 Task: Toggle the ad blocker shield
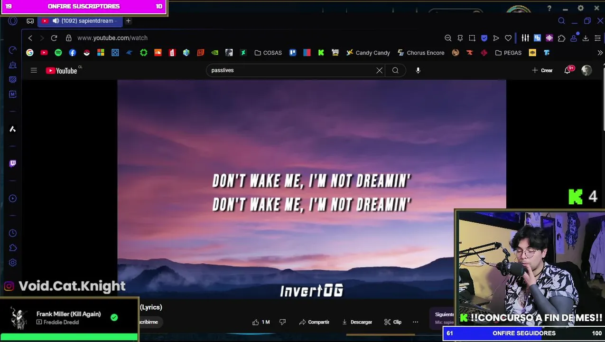tap(484, 38)
